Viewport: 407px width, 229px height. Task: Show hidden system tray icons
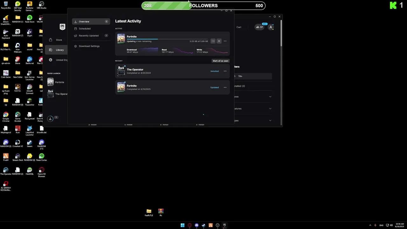370,225
